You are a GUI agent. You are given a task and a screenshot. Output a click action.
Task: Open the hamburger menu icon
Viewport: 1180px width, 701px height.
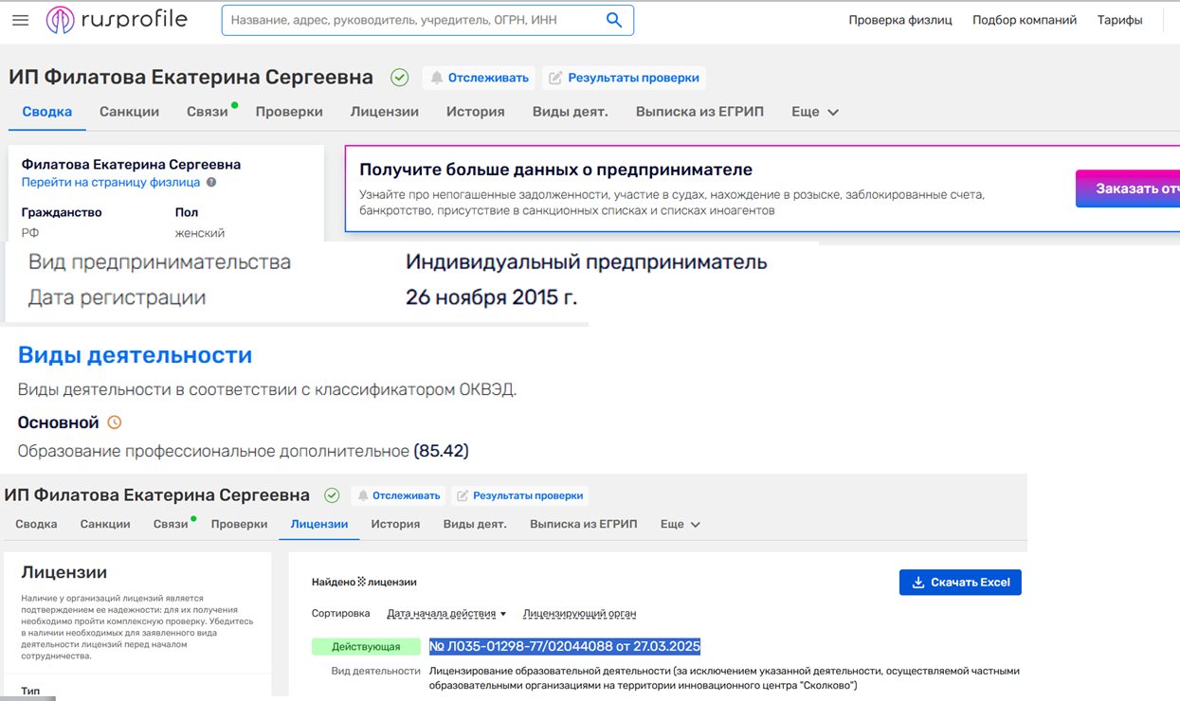(20, 20)
